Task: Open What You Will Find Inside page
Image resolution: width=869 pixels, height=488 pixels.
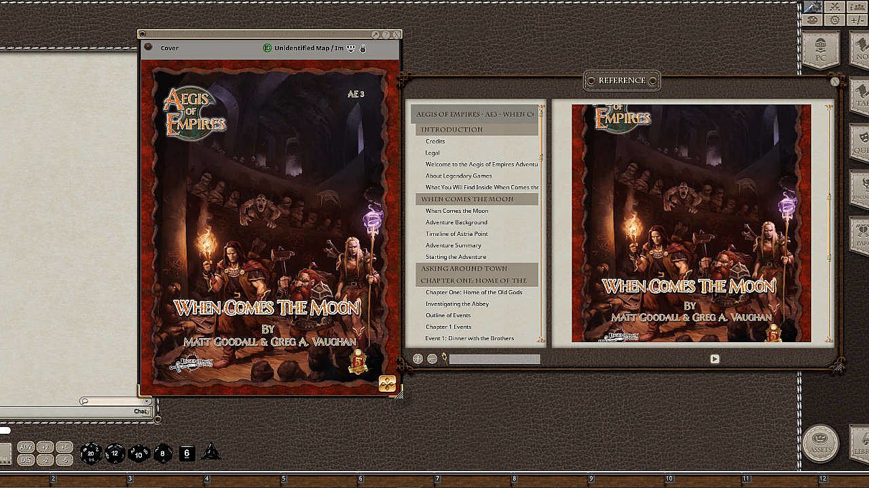Action: 482,188
